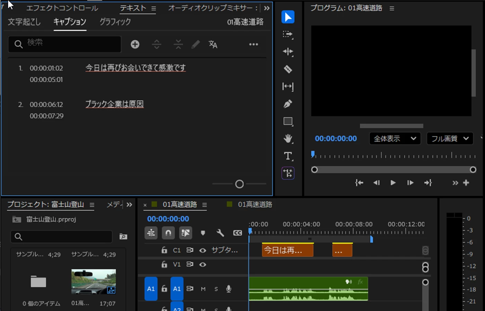Image resolution: width=485 pixels, height=311 pixels.
Task: Toggle linked selection button in timeline
Action: coord(186,233)
